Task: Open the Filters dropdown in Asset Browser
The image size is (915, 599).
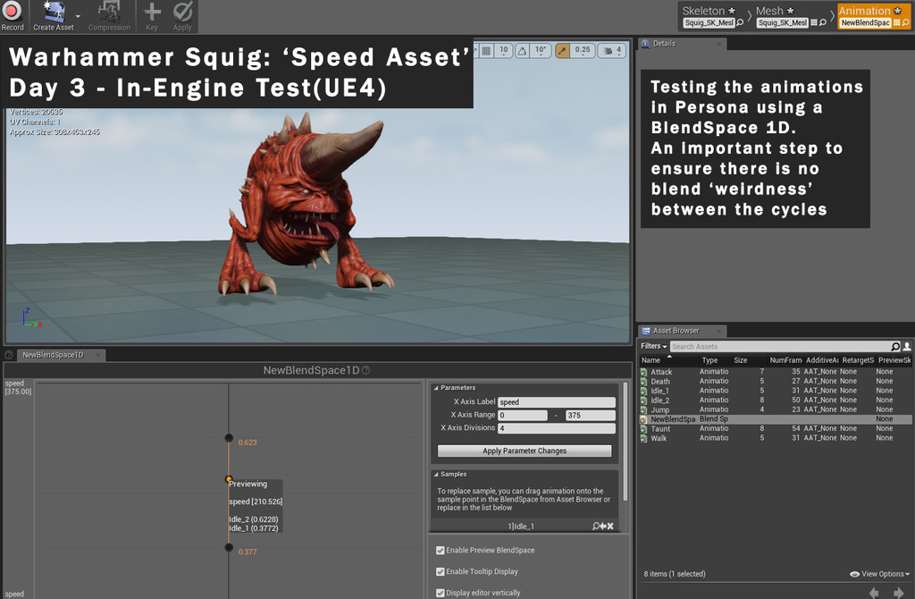Action: (653, 346)
